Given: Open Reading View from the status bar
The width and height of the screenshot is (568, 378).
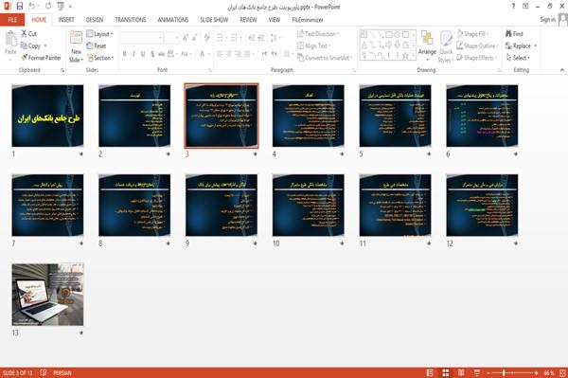Looking at the screenshot, I should point(461,372).
